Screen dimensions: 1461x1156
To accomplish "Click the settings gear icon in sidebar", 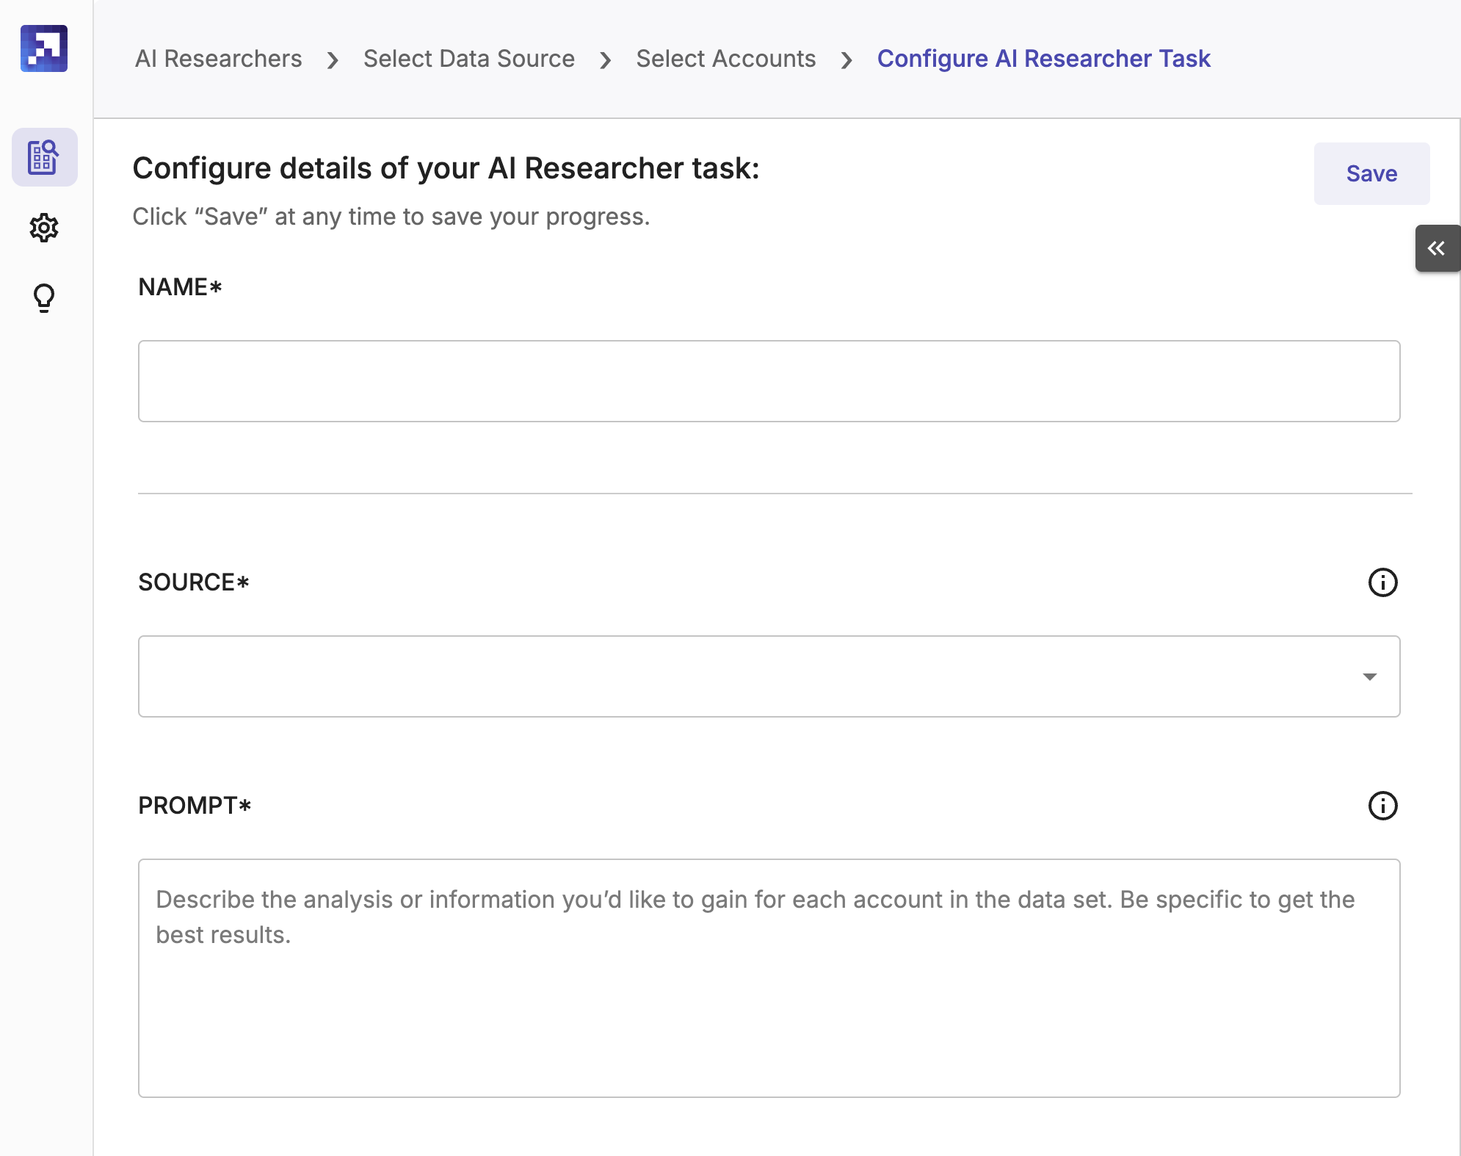I will (44, 225).
